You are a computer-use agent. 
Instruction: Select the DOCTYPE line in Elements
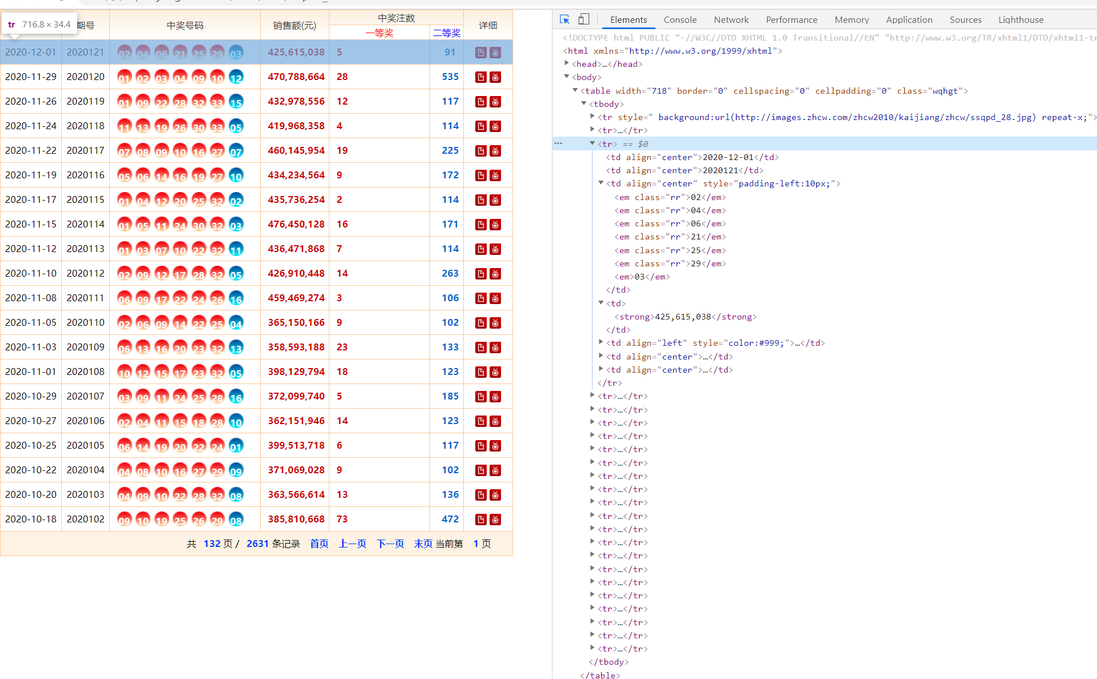pos(829,37)
